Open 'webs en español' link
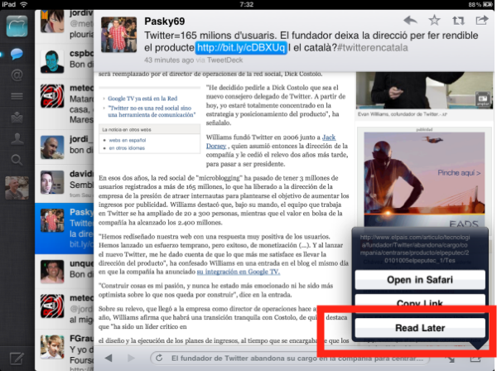 point(127,140)
